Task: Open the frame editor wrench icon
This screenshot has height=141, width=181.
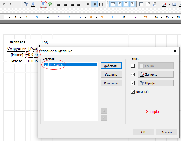Action: (x=154, y=4)
